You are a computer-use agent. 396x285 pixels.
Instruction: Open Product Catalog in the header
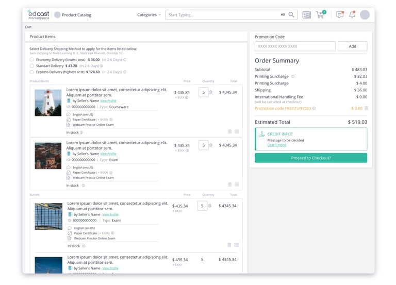[76, 15]
